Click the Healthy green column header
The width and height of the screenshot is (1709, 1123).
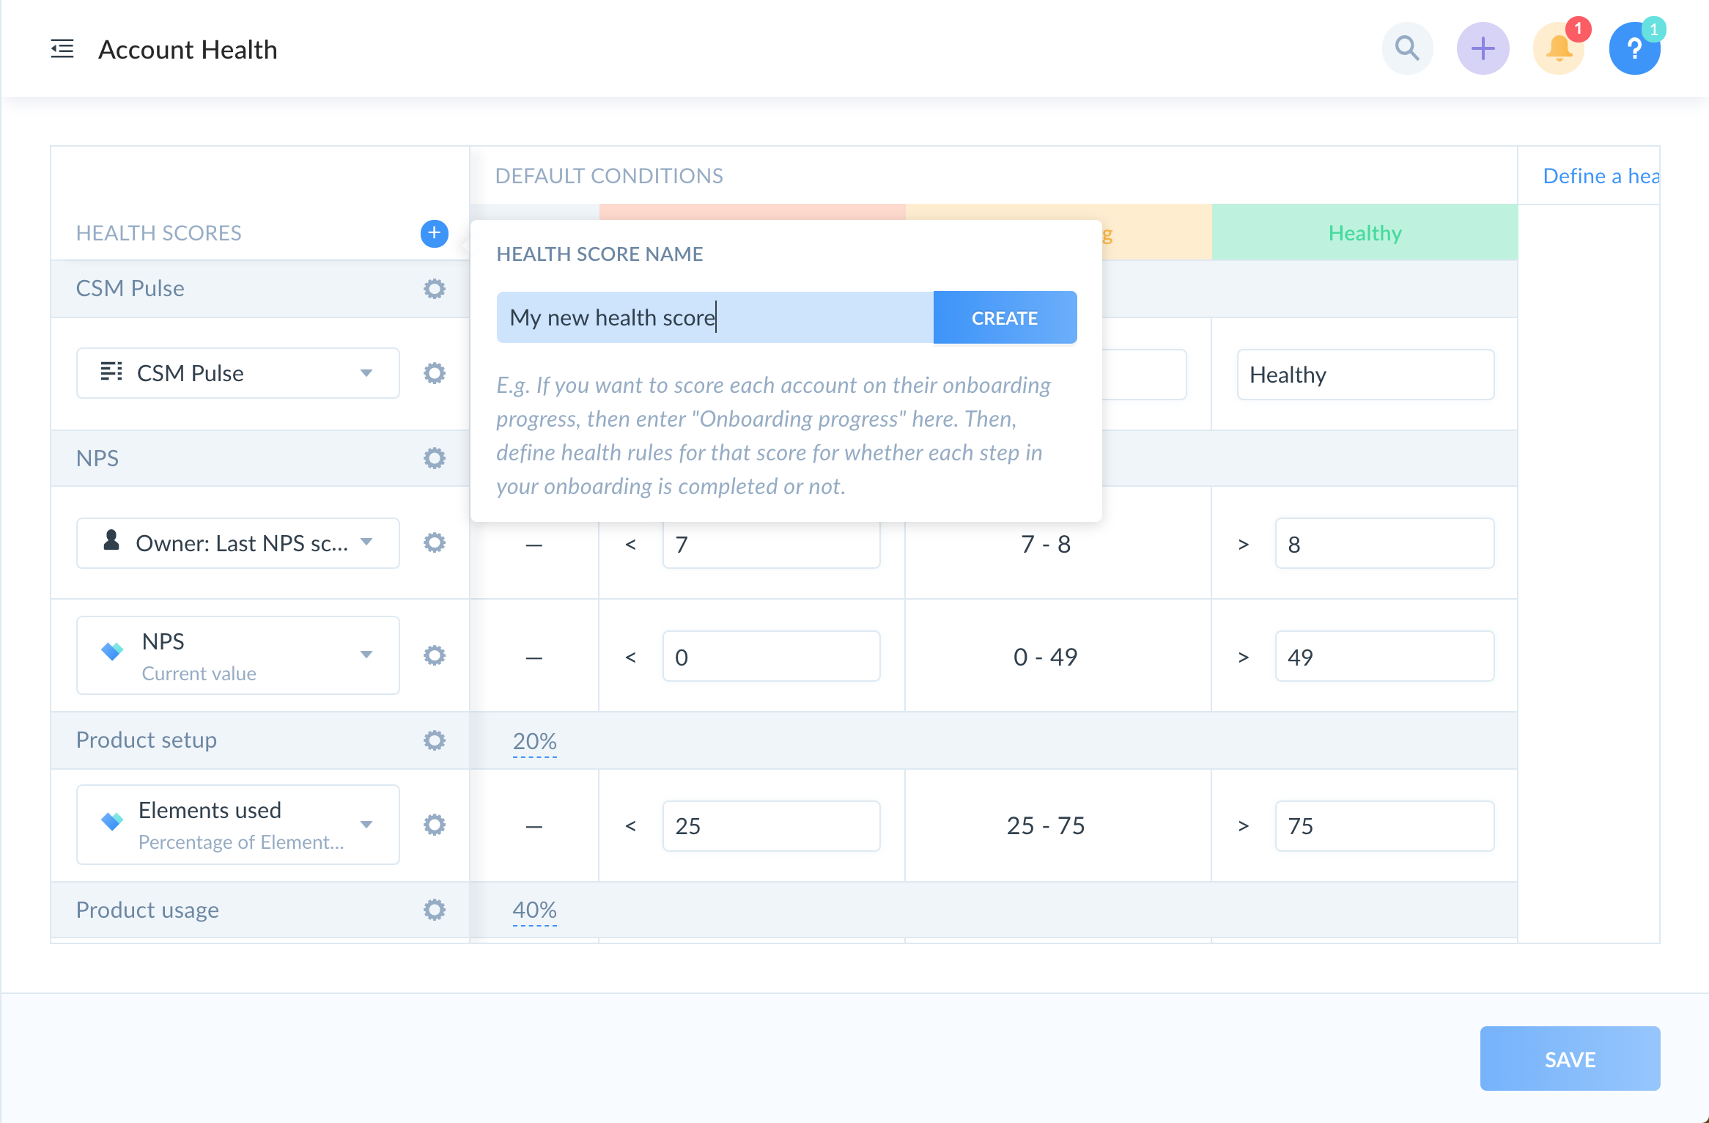point(1364,233)
